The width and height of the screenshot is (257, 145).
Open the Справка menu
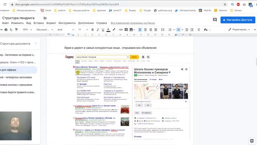point(102,23)
